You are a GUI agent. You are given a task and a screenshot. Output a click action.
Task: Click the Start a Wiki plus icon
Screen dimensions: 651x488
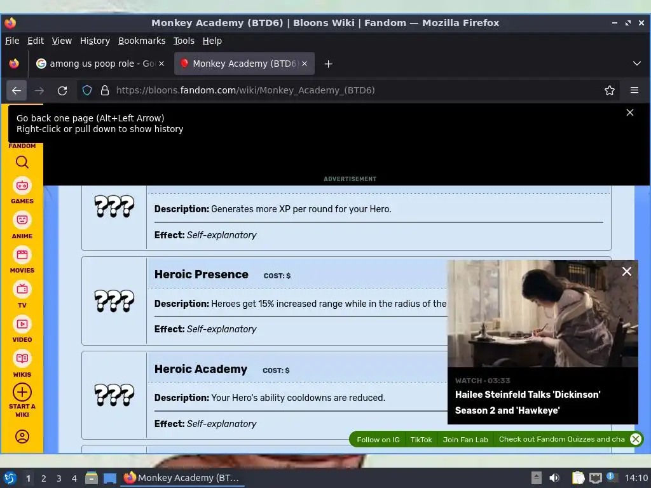(x=22, y=392)
